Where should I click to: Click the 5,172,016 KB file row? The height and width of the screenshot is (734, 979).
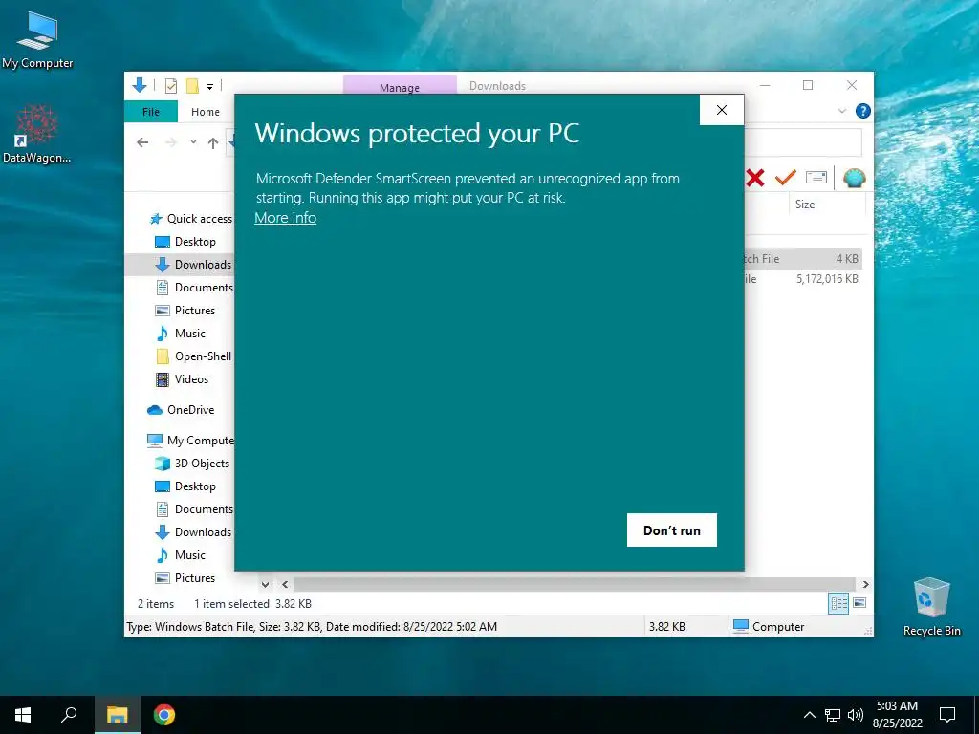point(803,279)
